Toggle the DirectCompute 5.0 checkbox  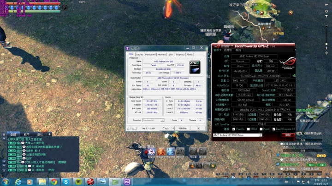point(274,129)
